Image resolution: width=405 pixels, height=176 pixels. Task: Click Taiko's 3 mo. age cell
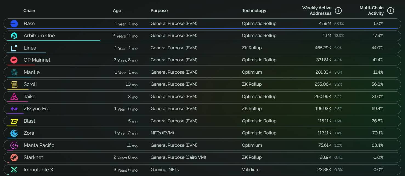pos(133,97)
